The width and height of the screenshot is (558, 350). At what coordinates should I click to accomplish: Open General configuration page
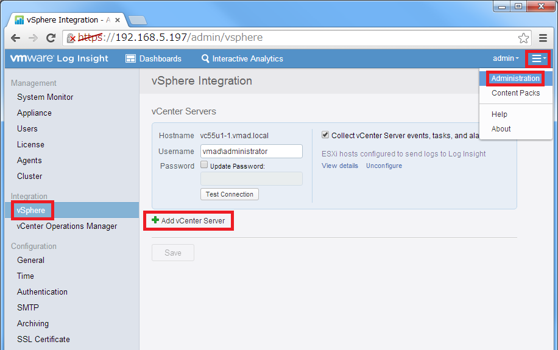click(30, 261)
